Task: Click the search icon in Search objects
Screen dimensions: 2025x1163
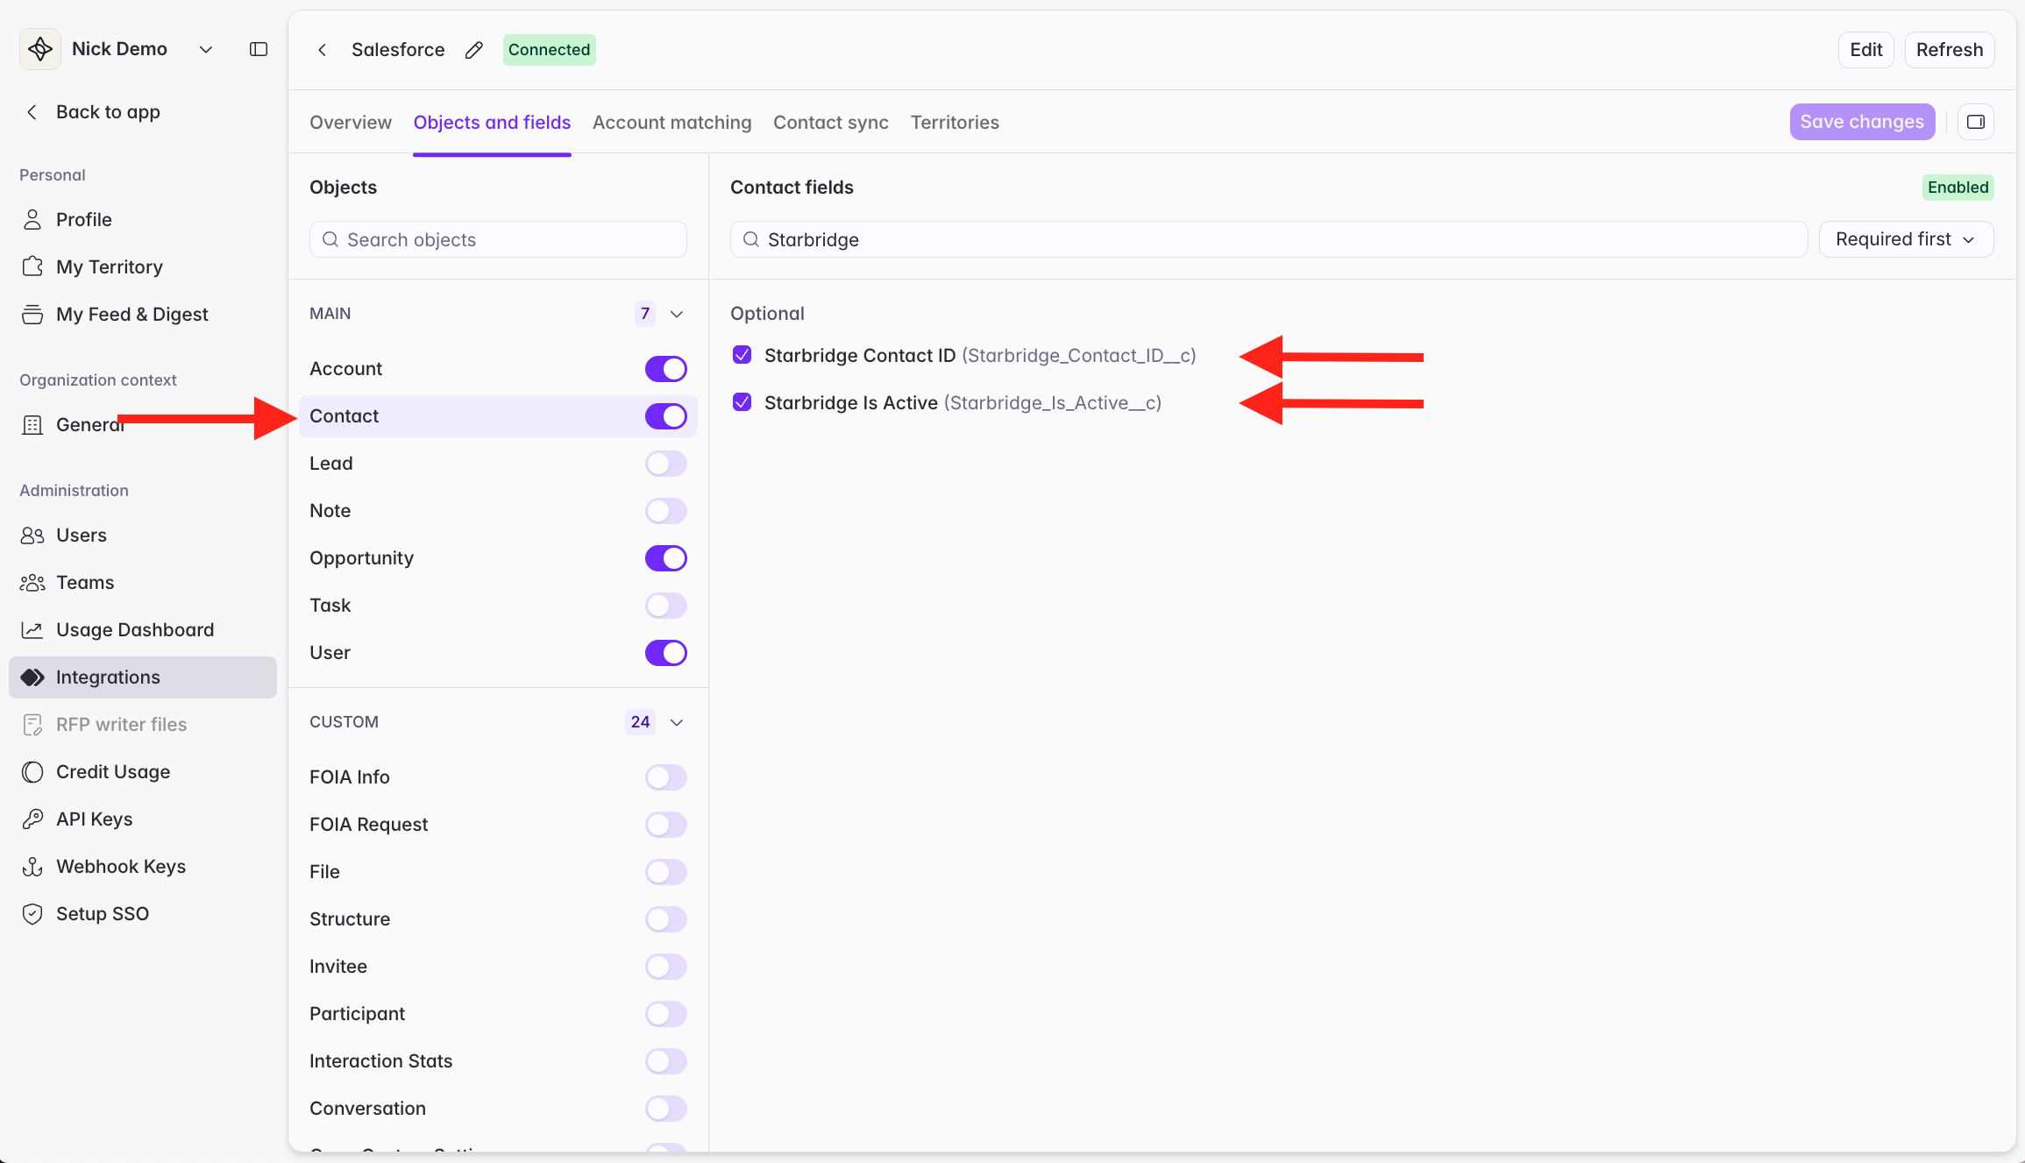Action: [x=330, y=239]
